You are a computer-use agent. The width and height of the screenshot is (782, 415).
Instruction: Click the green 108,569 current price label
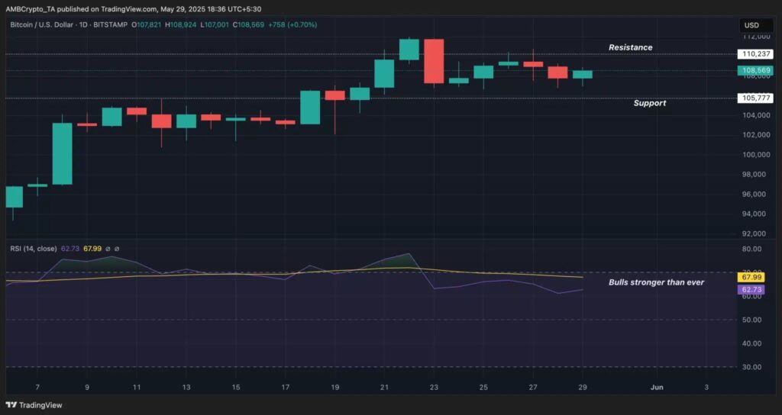pyautogui.click(x=755, y=71)
